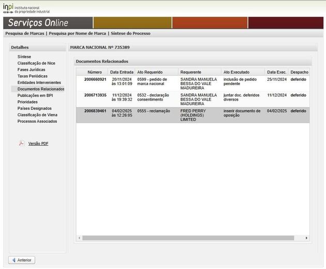
Task: Select Síntese do Processo breadcrumb
Action: 130,33
